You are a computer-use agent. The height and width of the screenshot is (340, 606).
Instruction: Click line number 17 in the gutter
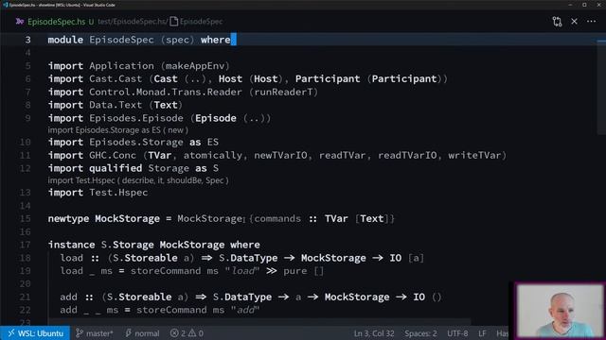(x=25, y=245)
